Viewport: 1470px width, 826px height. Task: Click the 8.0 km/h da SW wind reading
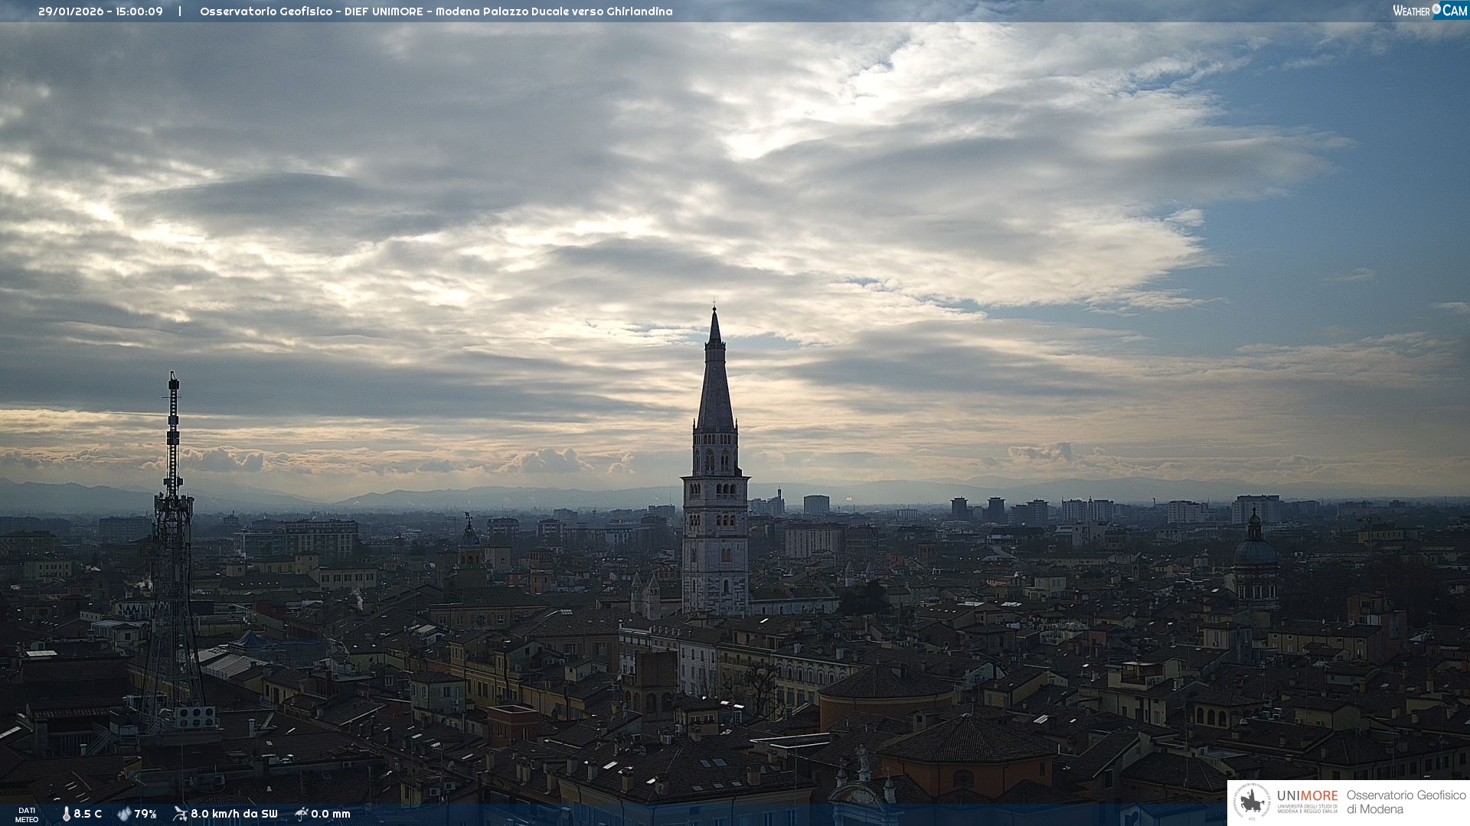pos(234,815)
